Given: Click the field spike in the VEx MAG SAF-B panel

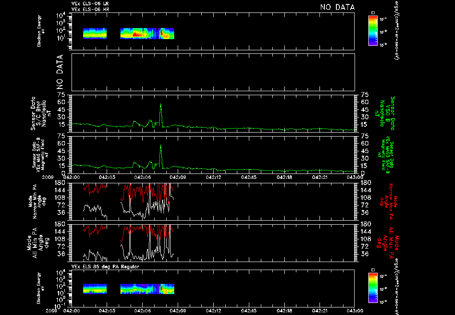Looking at the screenshot, I should [161, 156].
